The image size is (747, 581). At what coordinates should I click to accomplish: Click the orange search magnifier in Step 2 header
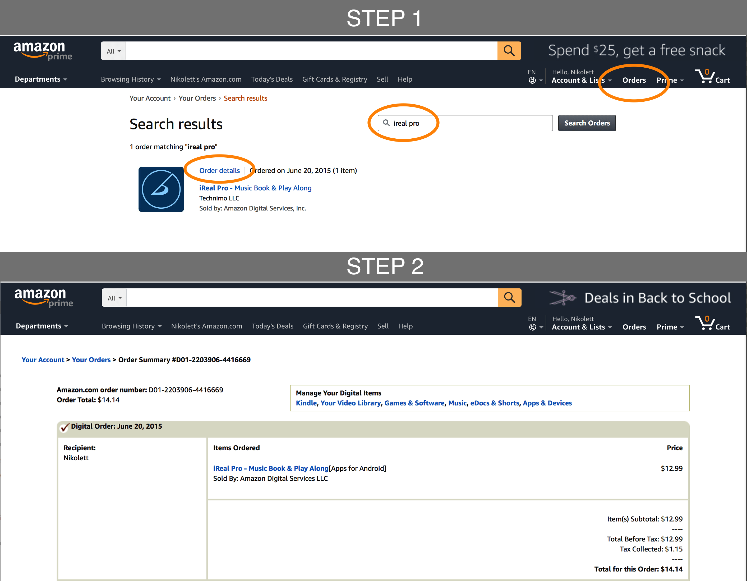[509, 297]
